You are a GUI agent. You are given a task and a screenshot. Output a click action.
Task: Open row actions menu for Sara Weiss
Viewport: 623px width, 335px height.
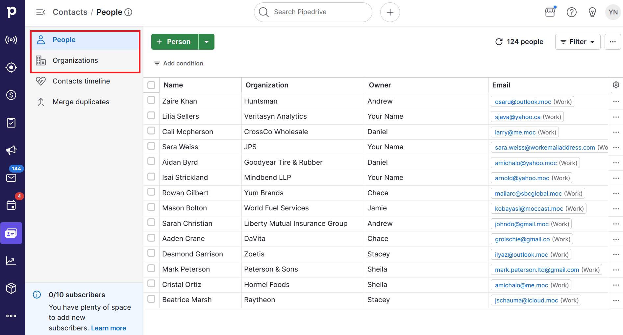[x=616, y=147]
